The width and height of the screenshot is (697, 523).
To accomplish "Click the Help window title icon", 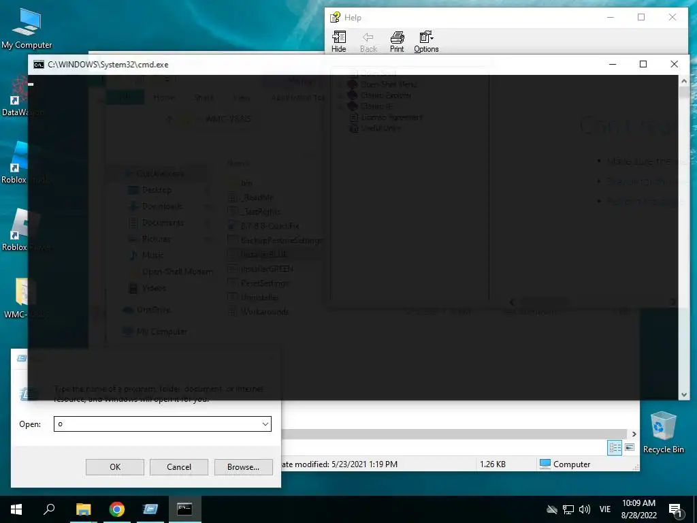I will [x=335, y=17].
